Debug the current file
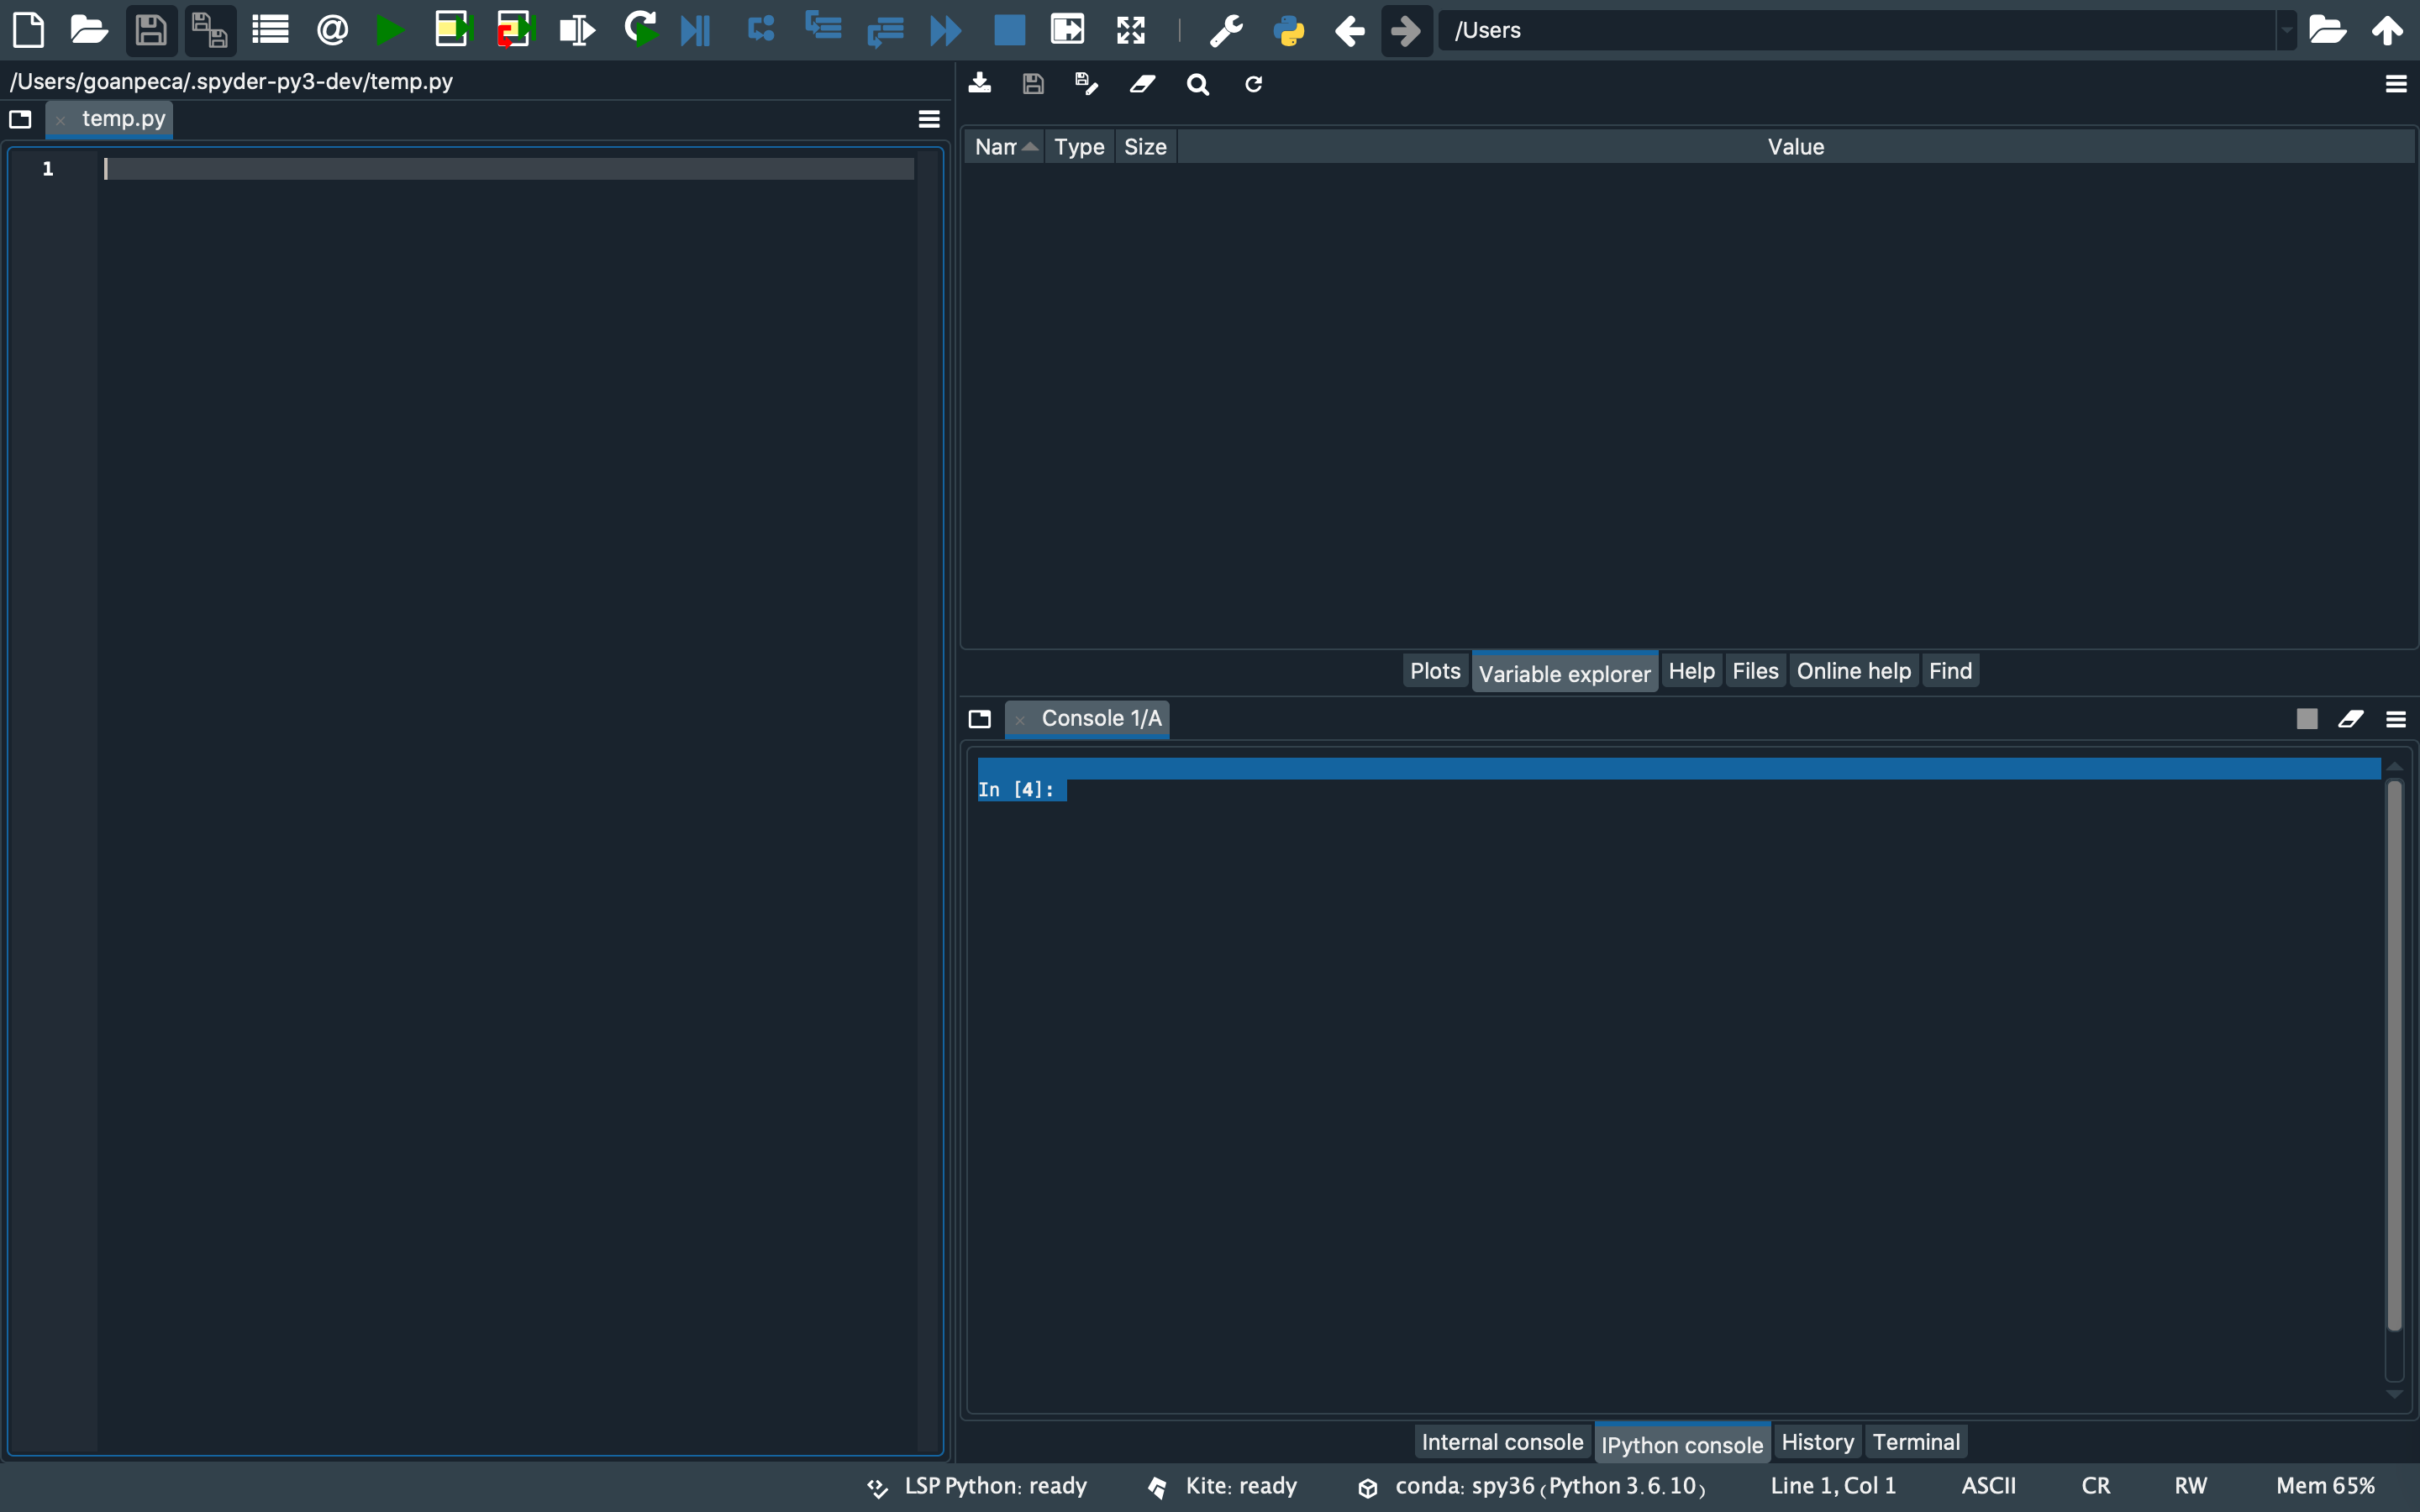Image resolution: width=2420 pixels, height=1512 pixels. (641, 30)
